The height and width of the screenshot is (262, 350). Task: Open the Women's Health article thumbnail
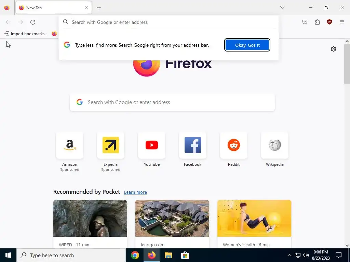254,218
